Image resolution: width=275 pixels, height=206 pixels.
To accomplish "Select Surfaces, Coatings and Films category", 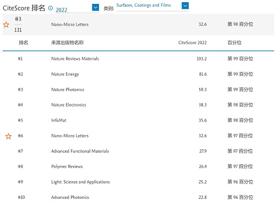I will 144,5.
